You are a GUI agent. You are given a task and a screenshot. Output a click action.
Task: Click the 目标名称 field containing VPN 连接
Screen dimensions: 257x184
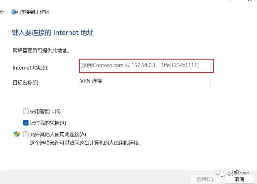coord(145,82)
